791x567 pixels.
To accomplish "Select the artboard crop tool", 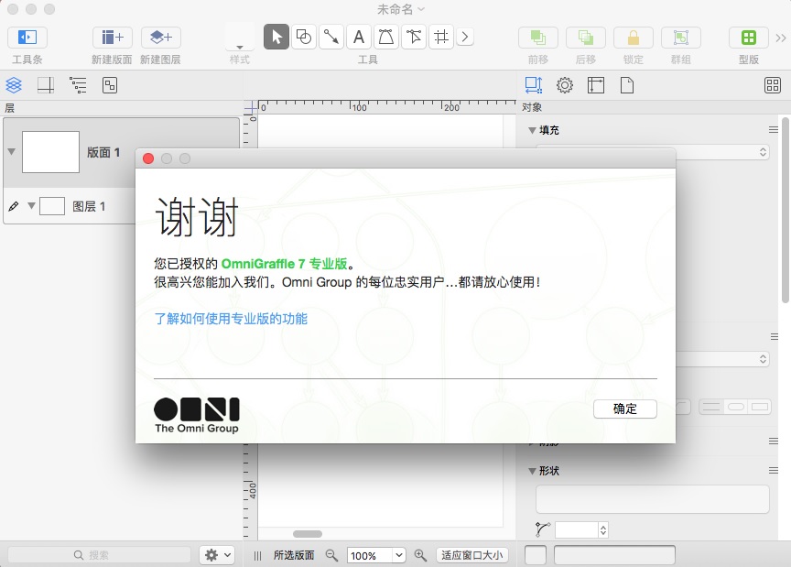I will (x=441, y=37).
